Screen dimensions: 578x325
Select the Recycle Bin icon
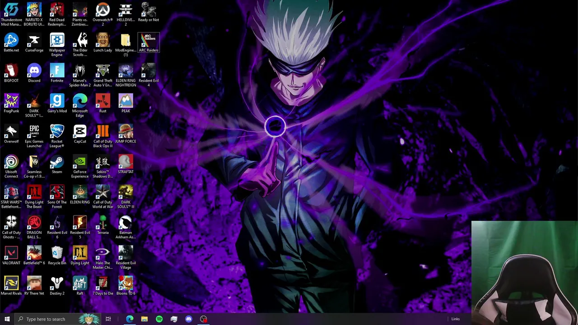[57, 255]
